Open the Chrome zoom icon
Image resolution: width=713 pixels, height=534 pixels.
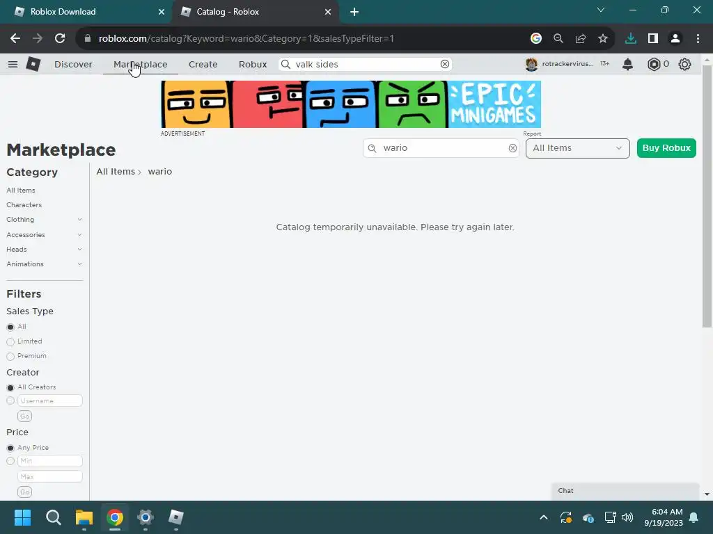pos(558,39)
